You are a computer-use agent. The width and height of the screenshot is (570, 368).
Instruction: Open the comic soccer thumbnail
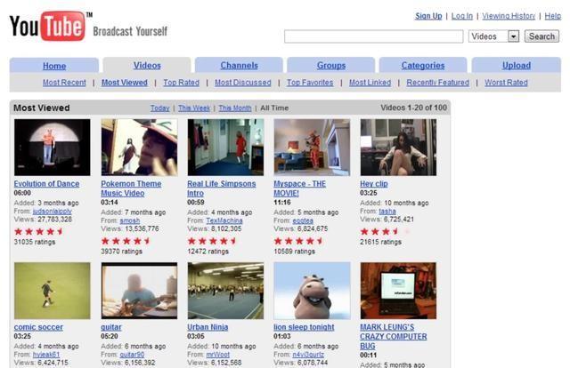[52, 291]
